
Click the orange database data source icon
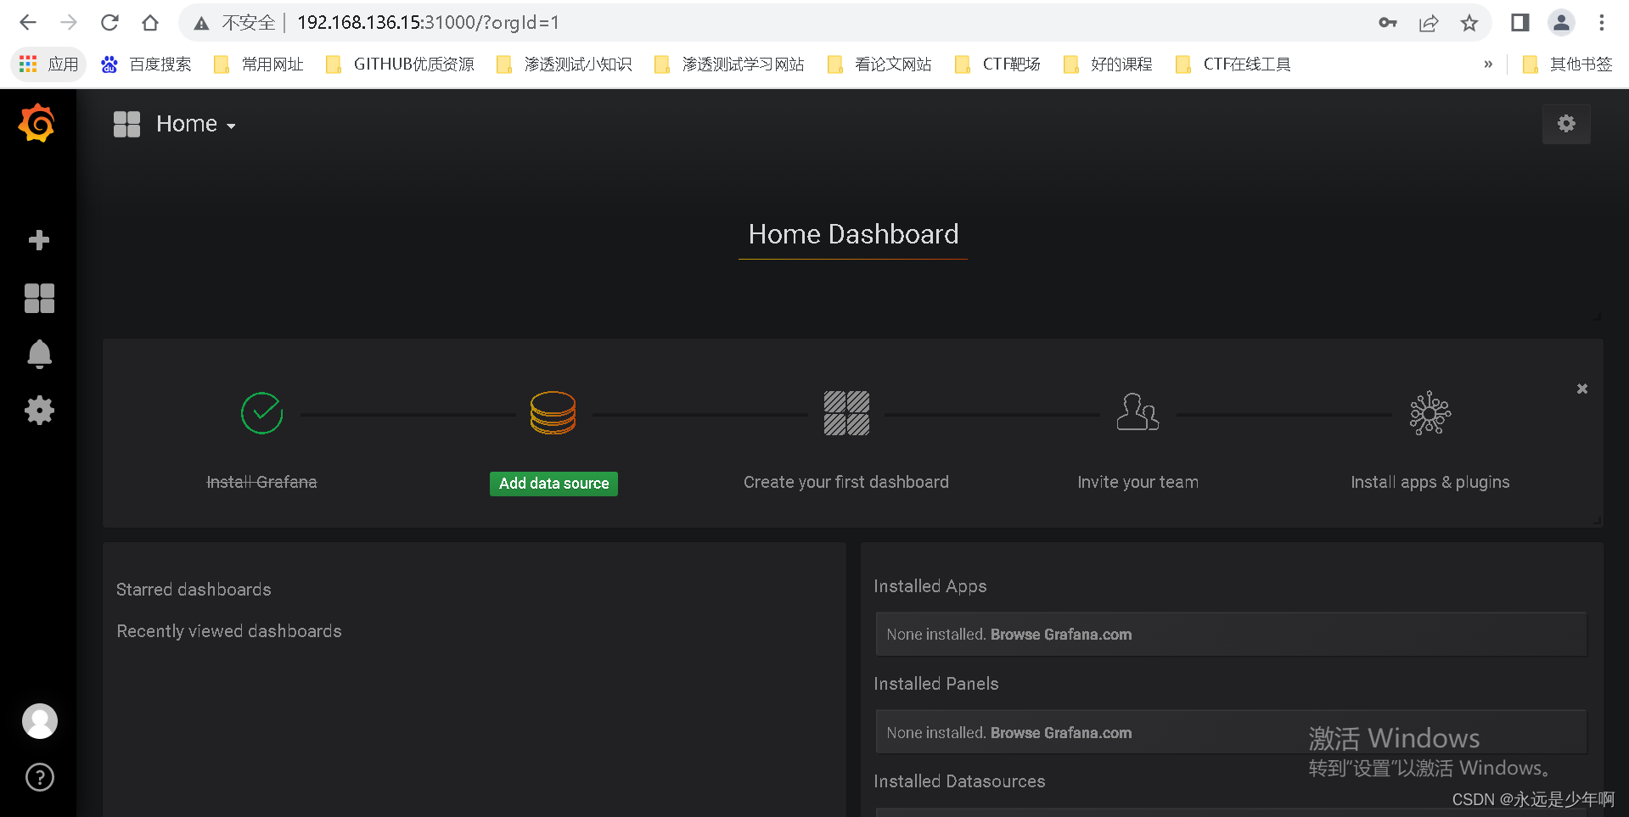pyautogui.click(x=553, y=413)
